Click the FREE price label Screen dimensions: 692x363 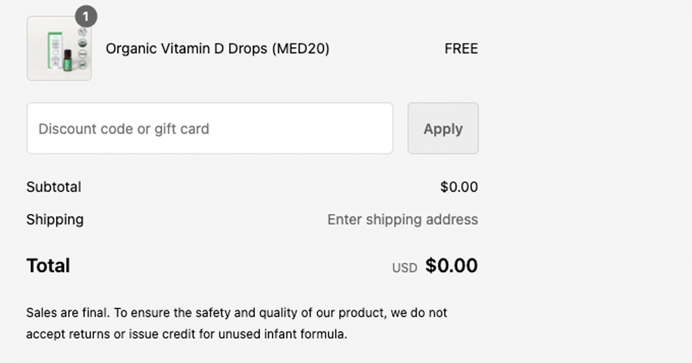(461, 48)
